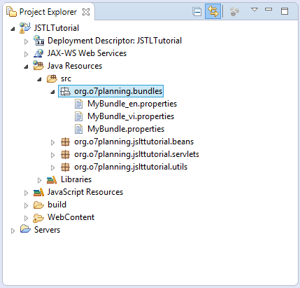
Task: Open the View Menu dropdown arrow
Action: click(255, 10)
